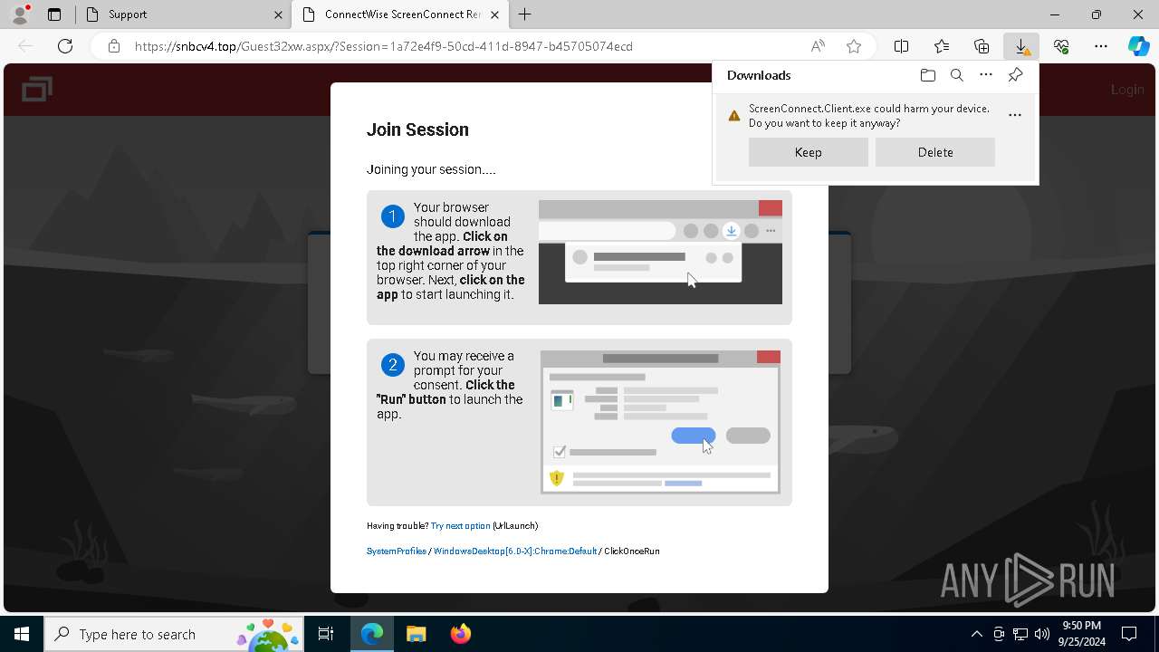Keep the ScreenConnect.Client.exe download
The width and height of the screenshot is (1159, 652).
(809, 152)
